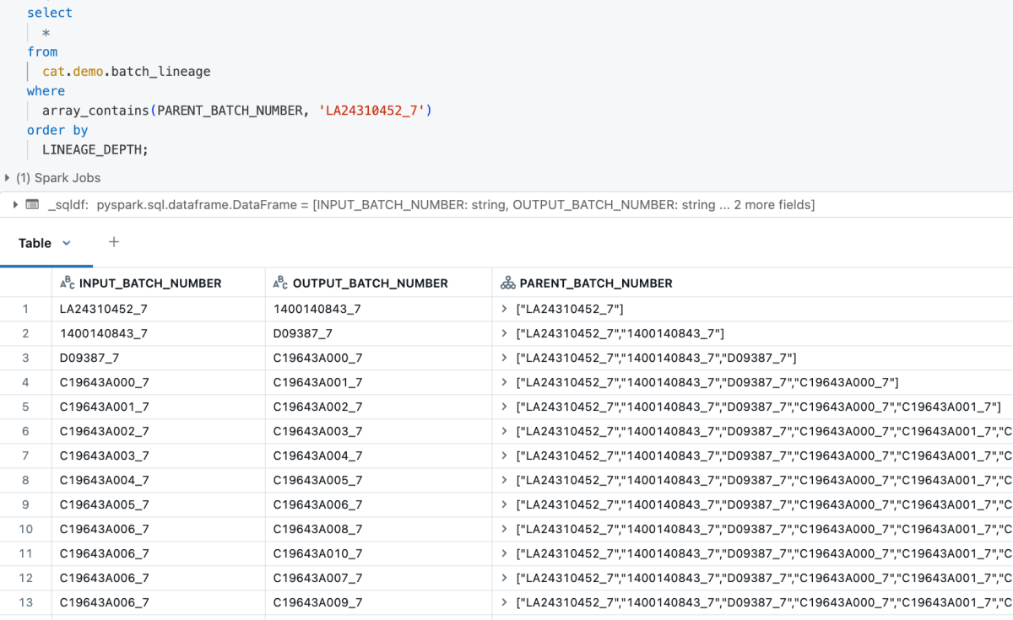Sort by INPUT_BATCH_NUMBER column header
The width and height of the screenshot is (1013, 620).
pos(149,283)
